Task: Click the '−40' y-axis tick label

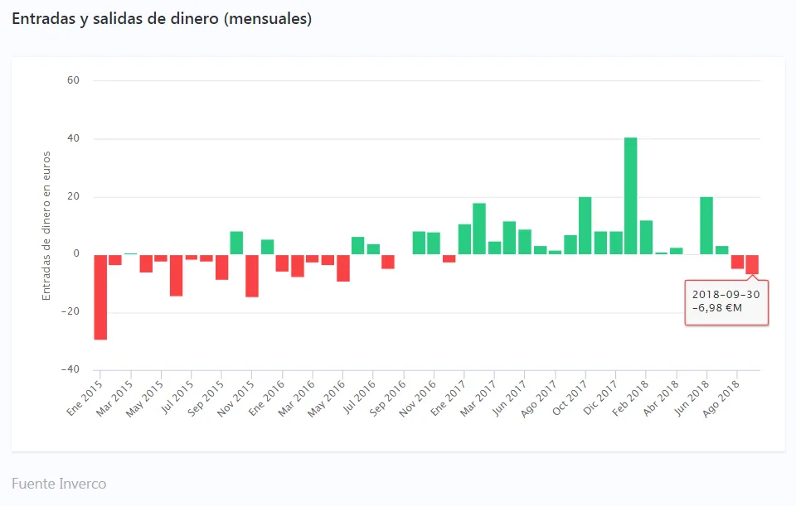Action: [70, 369]
